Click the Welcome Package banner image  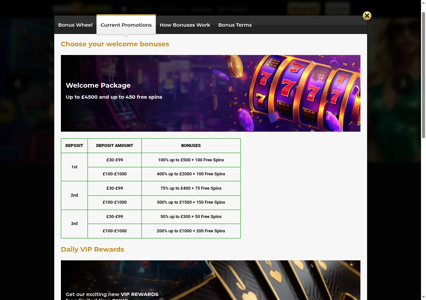pos(211,93)
